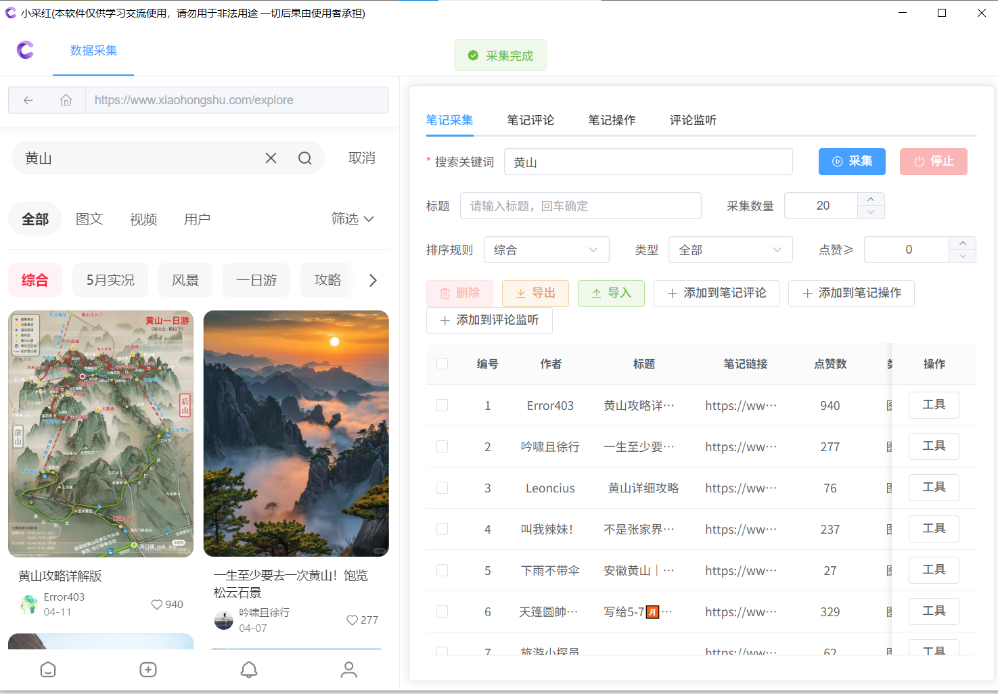Increase 采集数量 with up arrow
Image resolution: width=998 pixels, height=694 pixels.
tap(871, 199)
